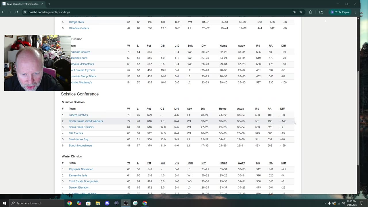The image size is (368, 207).
Task: Open the baseball app with 28 icon
Action: [x=135, y=203]
